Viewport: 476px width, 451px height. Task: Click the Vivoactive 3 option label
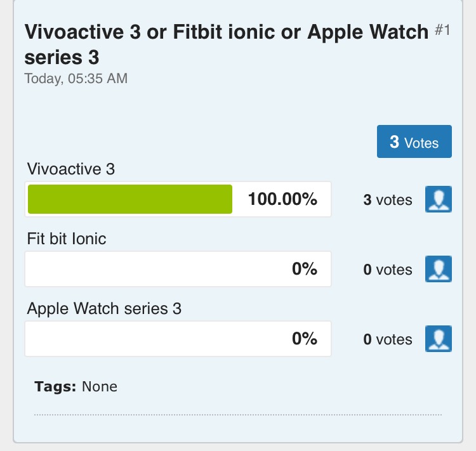[x=71, y=169]
